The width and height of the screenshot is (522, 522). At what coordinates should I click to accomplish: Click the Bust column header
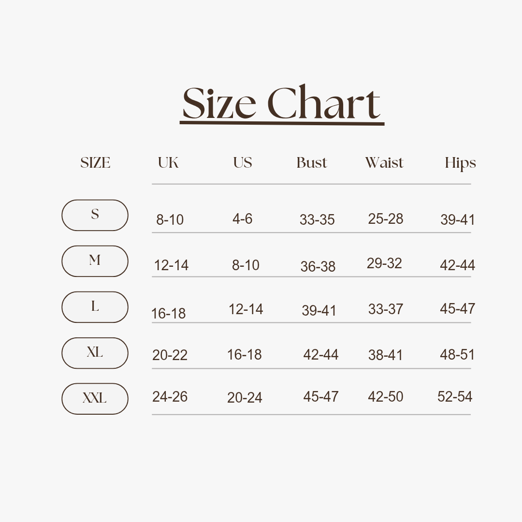pos(312,163)
